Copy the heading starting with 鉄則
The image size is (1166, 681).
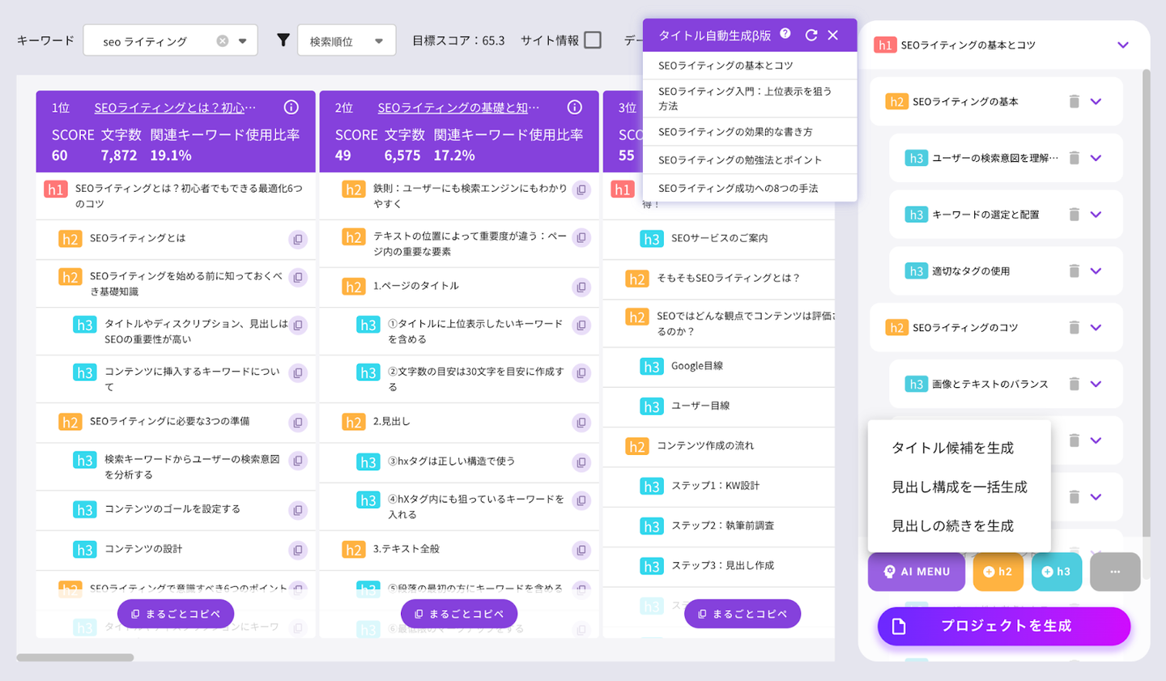[x=581, y=190]
